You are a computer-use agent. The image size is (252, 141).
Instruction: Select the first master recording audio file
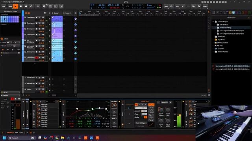tap(231, 66)
